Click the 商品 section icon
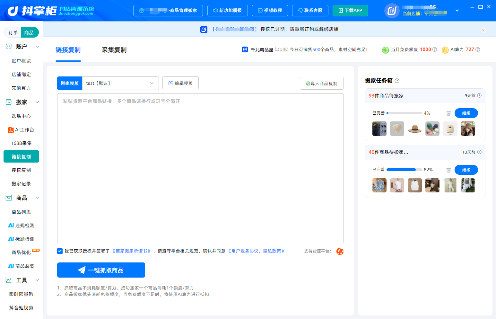Image resolution: width=496 pixels, height=319 pixels. [9, 198]
